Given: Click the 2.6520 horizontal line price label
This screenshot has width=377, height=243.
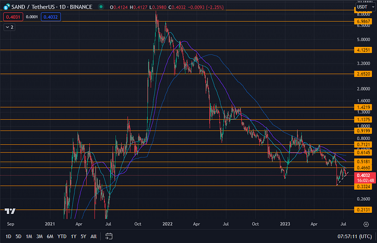Looking at the screenshot, I should click(363, 74).
